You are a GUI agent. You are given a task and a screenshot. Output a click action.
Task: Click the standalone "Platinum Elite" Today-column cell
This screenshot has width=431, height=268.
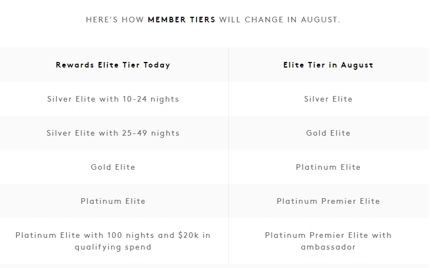click(x=113, y=201)
